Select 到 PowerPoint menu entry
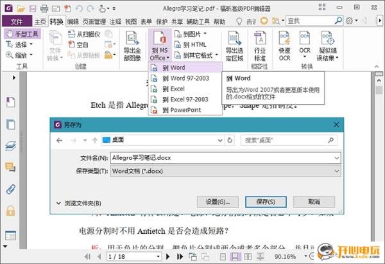The width and height of the screenshot is (385, 264). point(185,110)
